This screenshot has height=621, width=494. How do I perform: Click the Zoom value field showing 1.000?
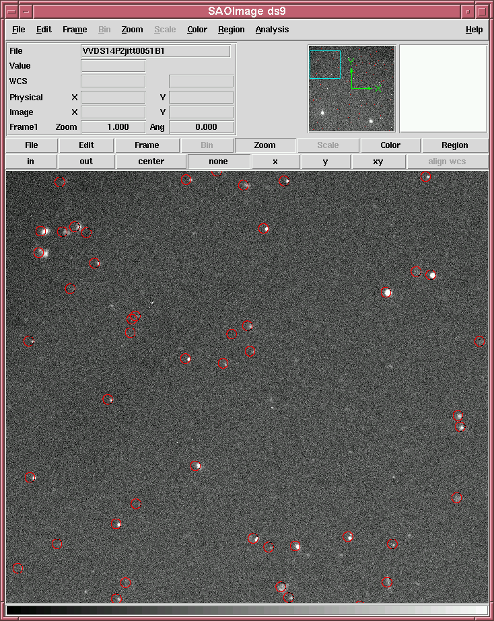[x=113, y=127]
